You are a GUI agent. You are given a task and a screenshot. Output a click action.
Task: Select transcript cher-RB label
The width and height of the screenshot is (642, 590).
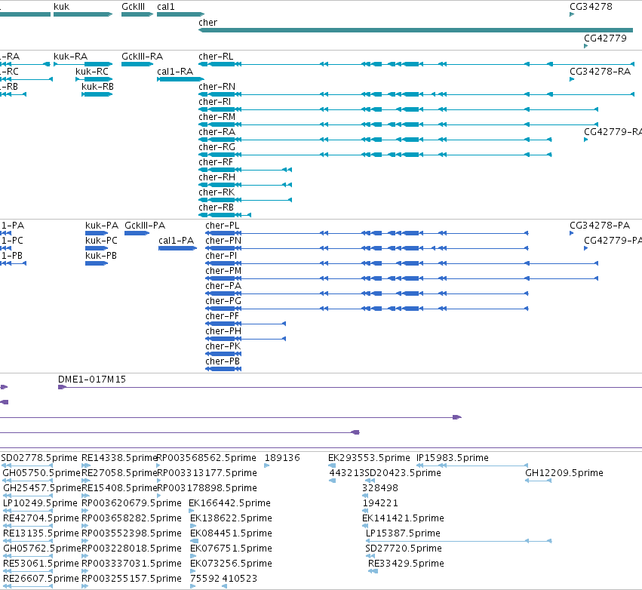(x=217, y=207)
